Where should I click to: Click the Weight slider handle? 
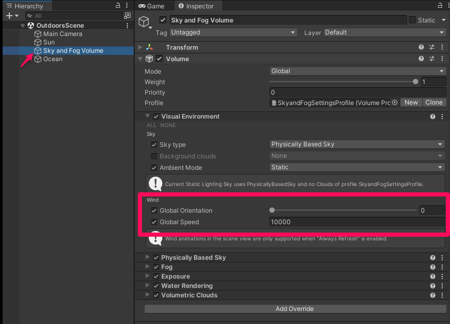(416, 82)
